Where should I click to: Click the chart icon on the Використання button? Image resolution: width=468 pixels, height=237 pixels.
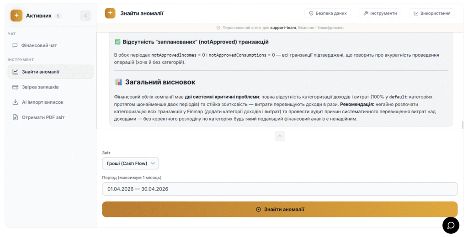pyautogui.click(x=416, y=13)
